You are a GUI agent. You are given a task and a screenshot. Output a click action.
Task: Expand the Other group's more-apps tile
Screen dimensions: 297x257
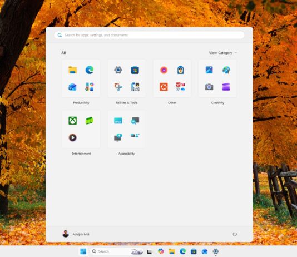(x=181, y=87)
